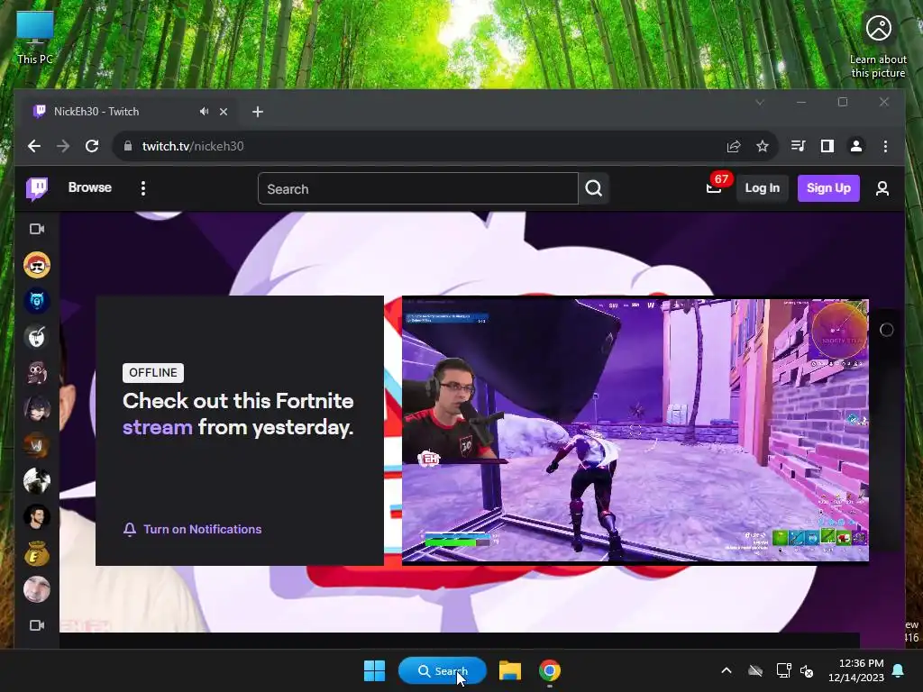Open the grey-haired man channel avatar
Viewport: 923px width, 692px height.
tap(36, 589)
